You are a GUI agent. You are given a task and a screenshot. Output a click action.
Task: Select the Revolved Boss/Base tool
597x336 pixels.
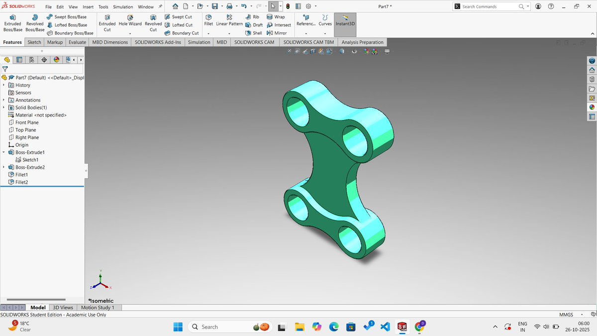35,23
